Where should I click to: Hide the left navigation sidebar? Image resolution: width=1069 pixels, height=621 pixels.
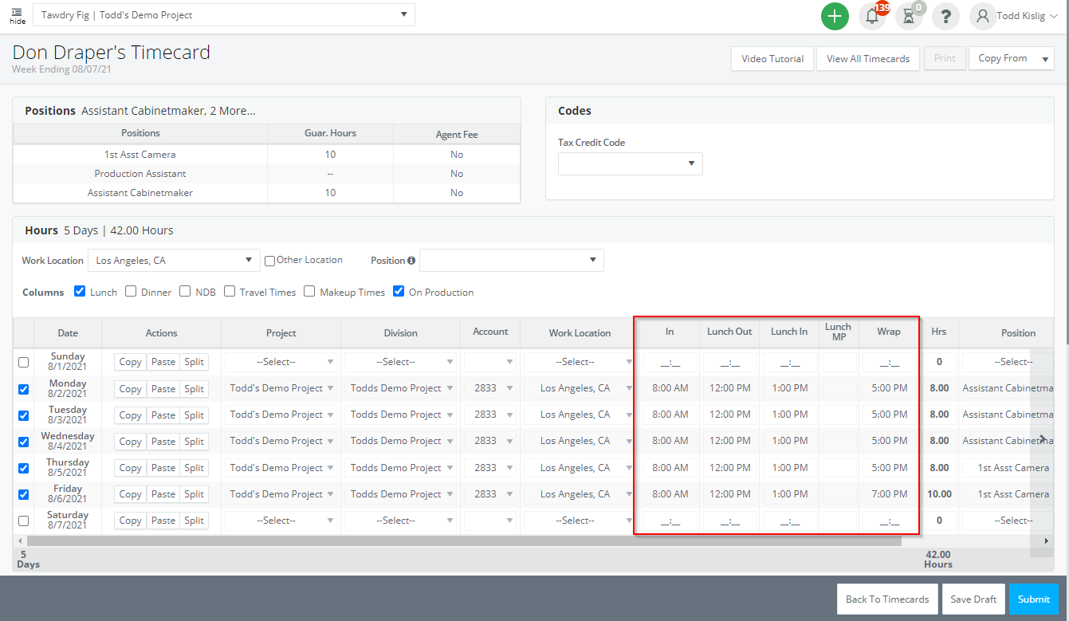pos(17,15)
